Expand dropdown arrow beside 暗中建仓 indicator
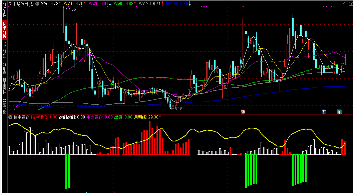The width and height of the screenshot is (353, 193). 10,117
